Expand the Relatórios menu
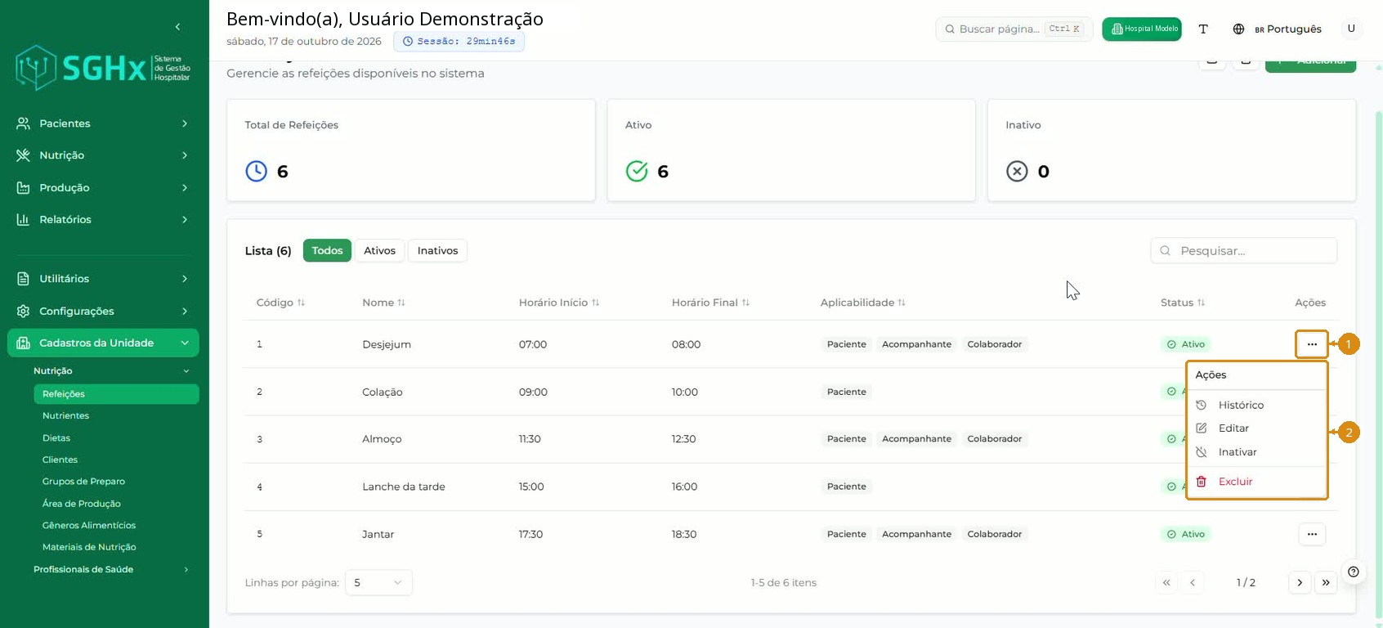1383x628 pixels. [103, 220]
